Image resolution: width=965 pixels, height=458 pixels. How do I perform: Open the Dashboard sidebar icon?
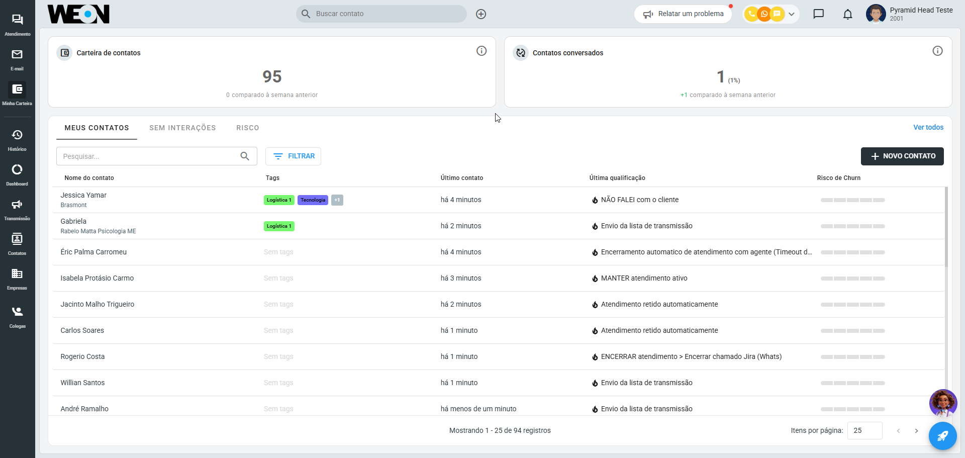17,174
